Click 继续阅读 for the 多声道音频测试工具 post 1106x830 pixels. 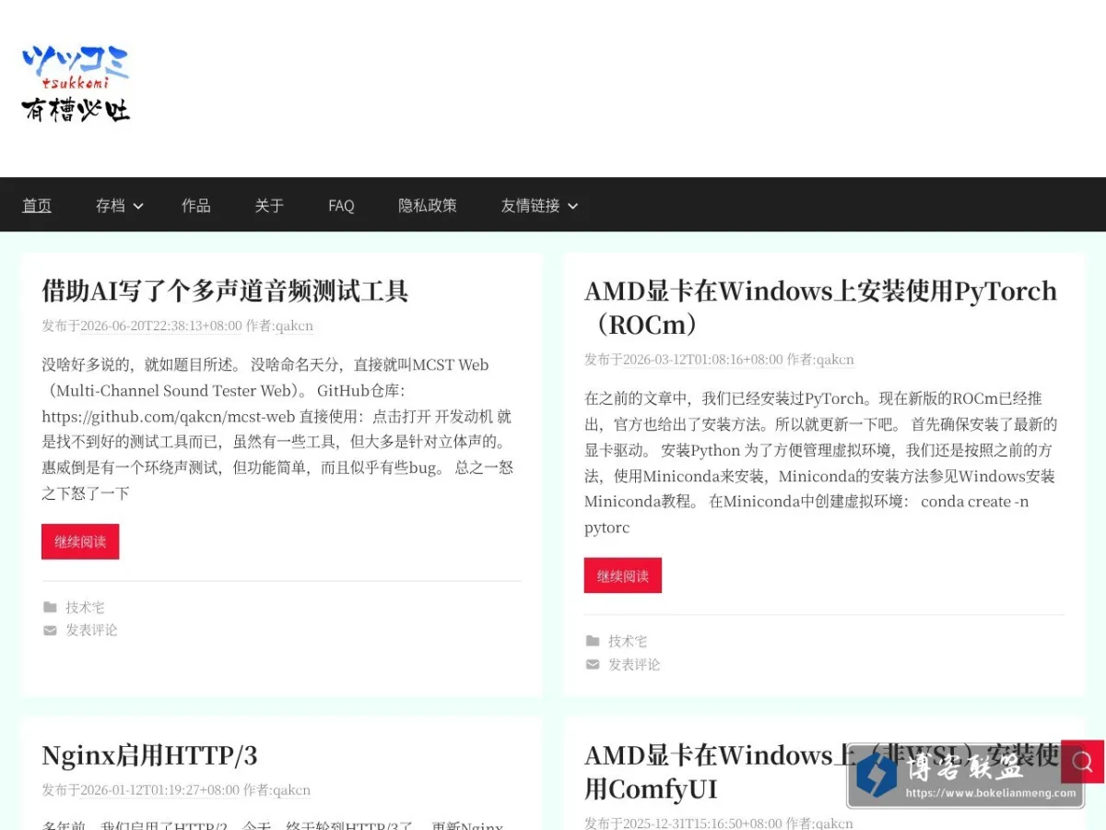click(x=80, y=541)
